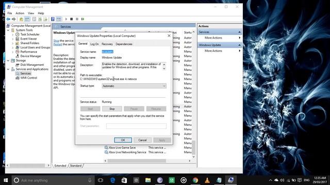This screenshot has width=330, height=185.
Task: Select Services node in the tree
Action: [x=25, y=73]
